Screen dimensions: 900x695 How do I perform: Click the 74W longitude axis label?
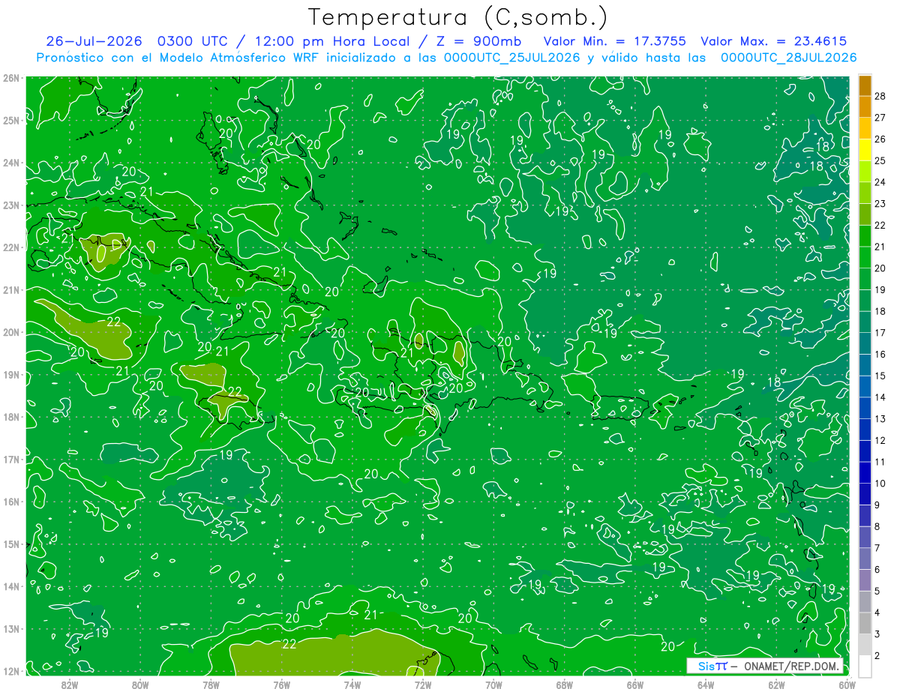pos(352,685)
